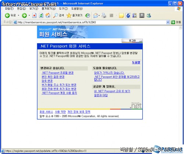This screenshot has height=154, width=184.
Task: Open the footer 개인 정보 보호 정책 link
Action: point(79,112)
